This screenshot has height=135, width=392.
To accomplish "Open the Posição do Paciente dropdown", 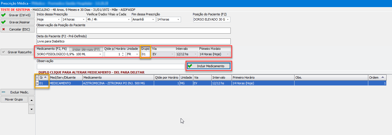I will [228, 19].
